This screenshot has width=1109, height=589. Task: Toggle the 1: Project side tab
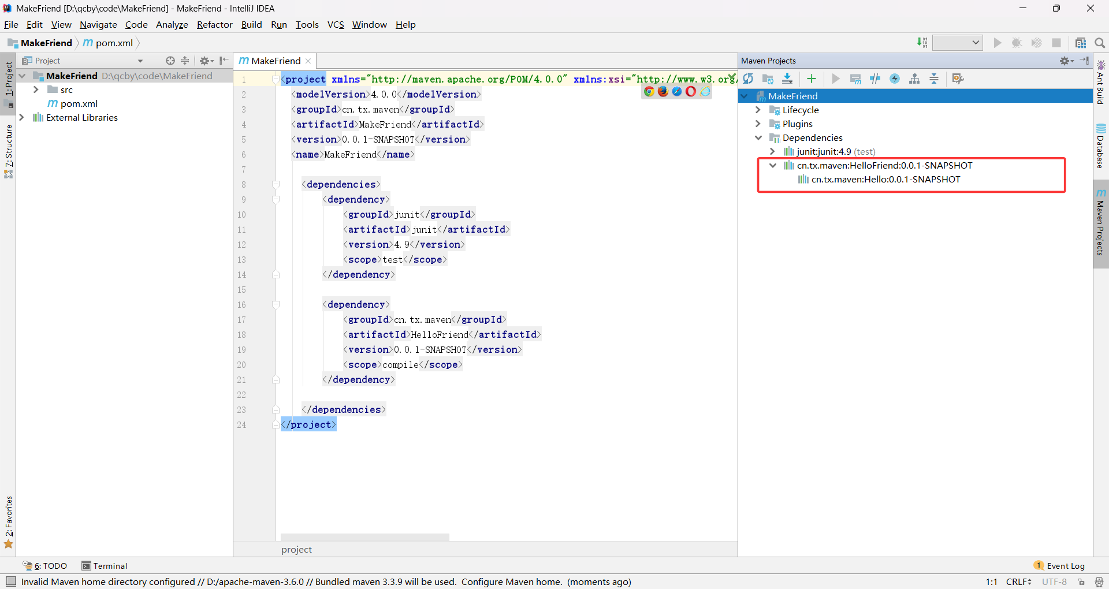pyautogui.click(x=8, y=84)
